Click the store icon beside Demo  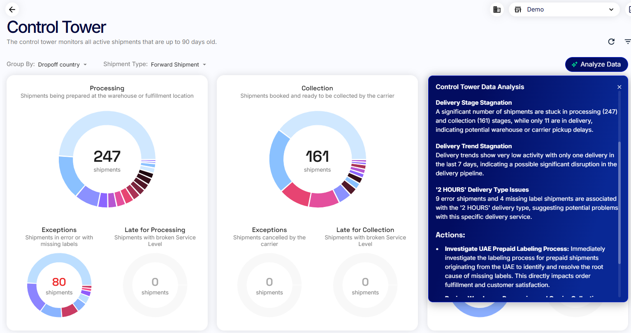[x=518, y=9]
